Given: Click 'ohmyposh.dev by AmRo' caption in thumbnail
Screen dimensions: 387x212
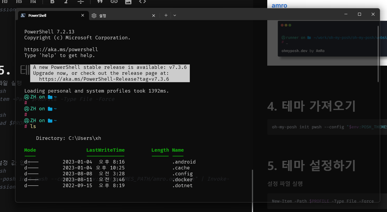Looking at the screenshot, I should pyautogui.click(x=303, y=51).
